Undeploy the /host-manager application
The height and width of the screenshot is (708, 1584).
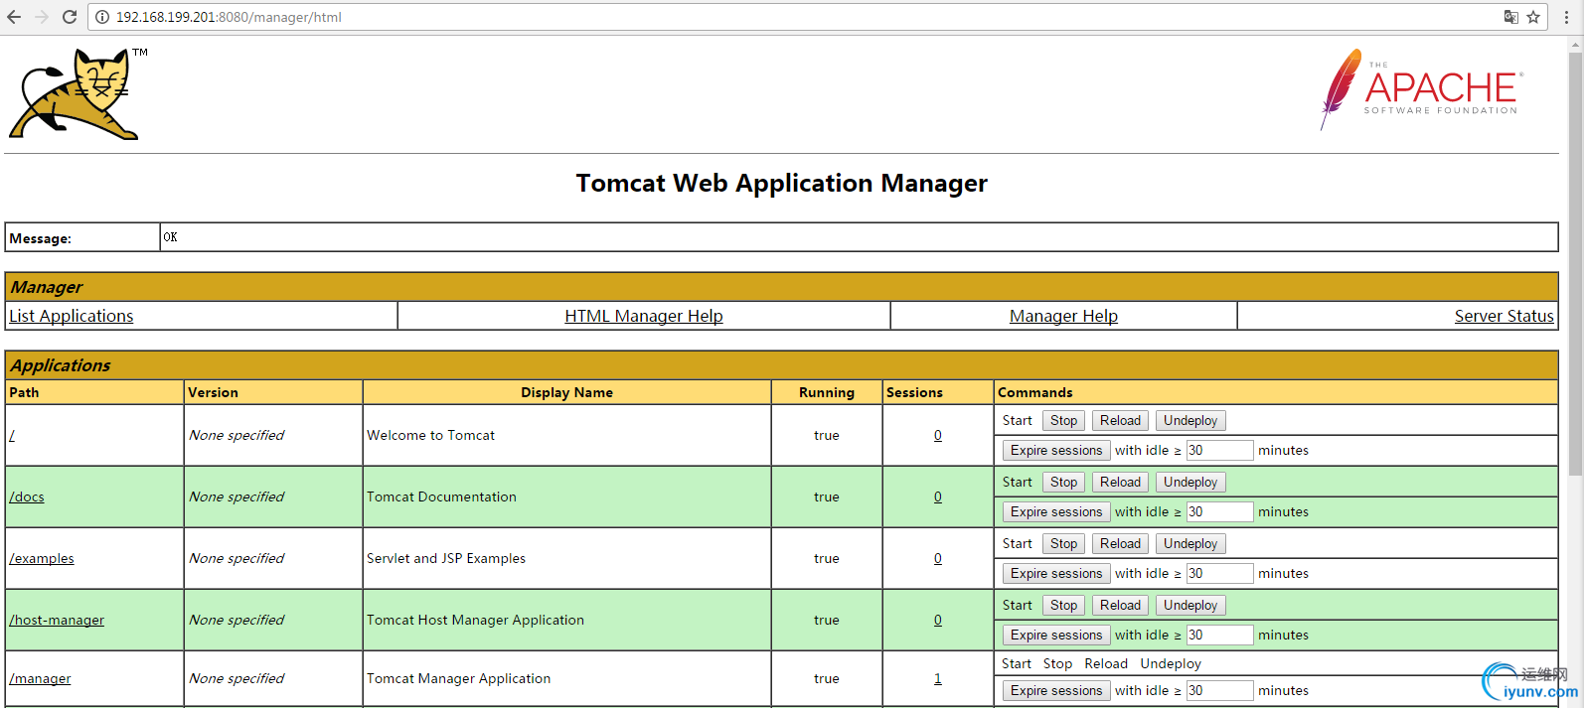coord(1190,606)
